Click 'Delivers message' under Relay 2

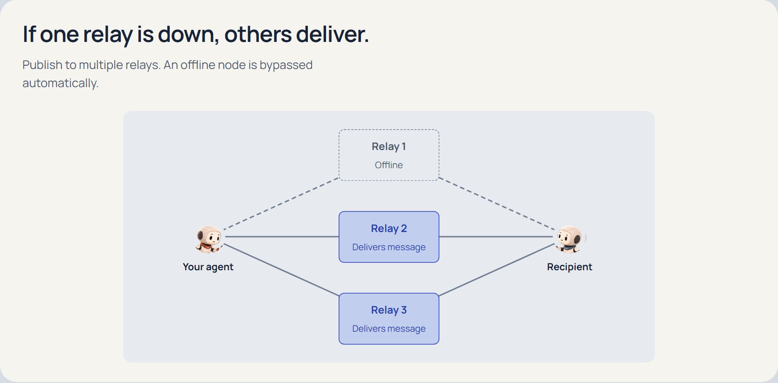coord(389,247)
